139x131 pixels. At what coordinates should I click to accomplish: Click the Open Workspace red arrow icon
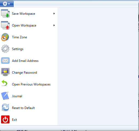coord(5,25)
